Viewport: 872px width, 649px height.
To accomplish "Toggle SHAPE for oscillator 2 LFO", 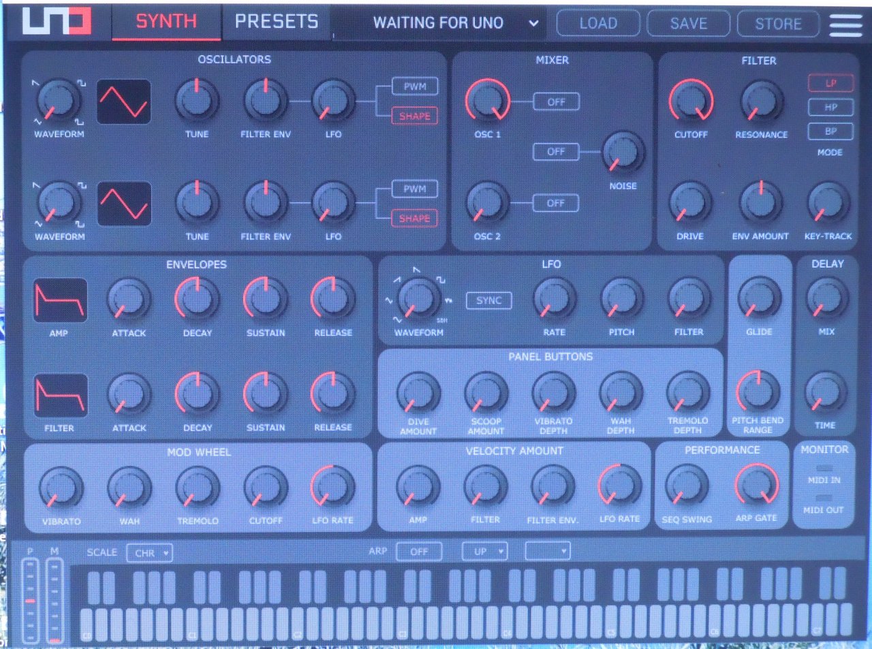I will tap(415, 219).
